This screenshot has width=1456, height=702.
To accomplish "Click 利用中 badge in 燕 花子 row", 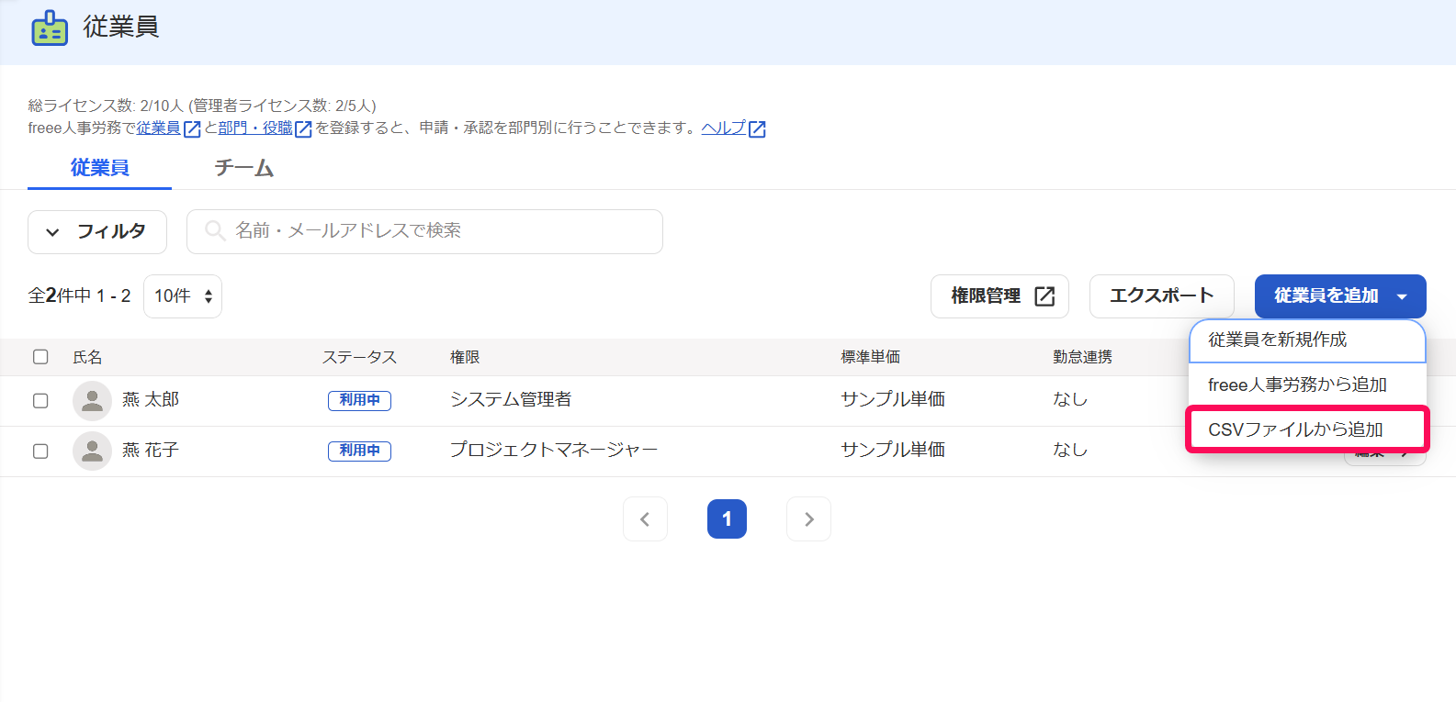I will click(359, 451).
